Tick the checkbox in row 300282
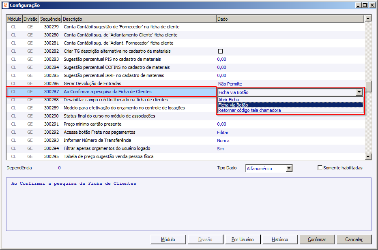378x250 pixels. (x=220, y=51)
